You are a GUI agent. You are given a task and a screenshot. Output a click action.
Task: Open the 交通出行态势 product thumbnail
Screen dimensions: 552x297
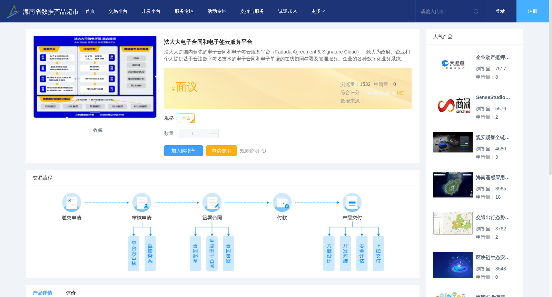pos(453,223)
